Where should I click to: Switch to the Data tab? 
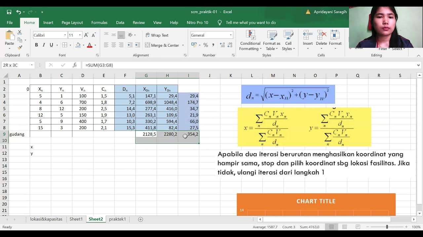pos(120,22)
